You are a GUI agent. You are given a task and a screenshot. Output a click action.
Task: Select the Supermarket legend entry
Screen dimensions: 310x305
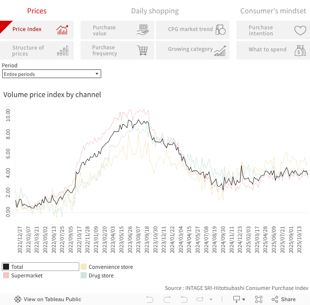(x=40, y=275)
